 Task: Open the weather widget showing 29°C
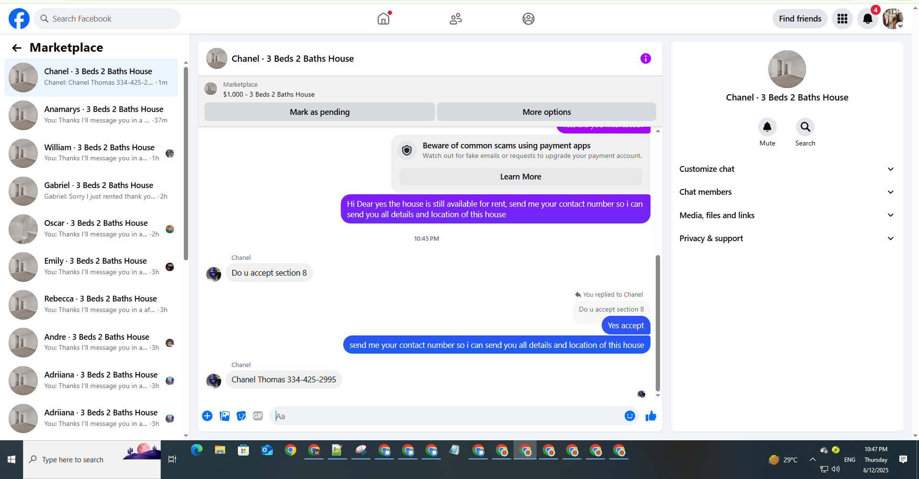(x=783, y=459)
